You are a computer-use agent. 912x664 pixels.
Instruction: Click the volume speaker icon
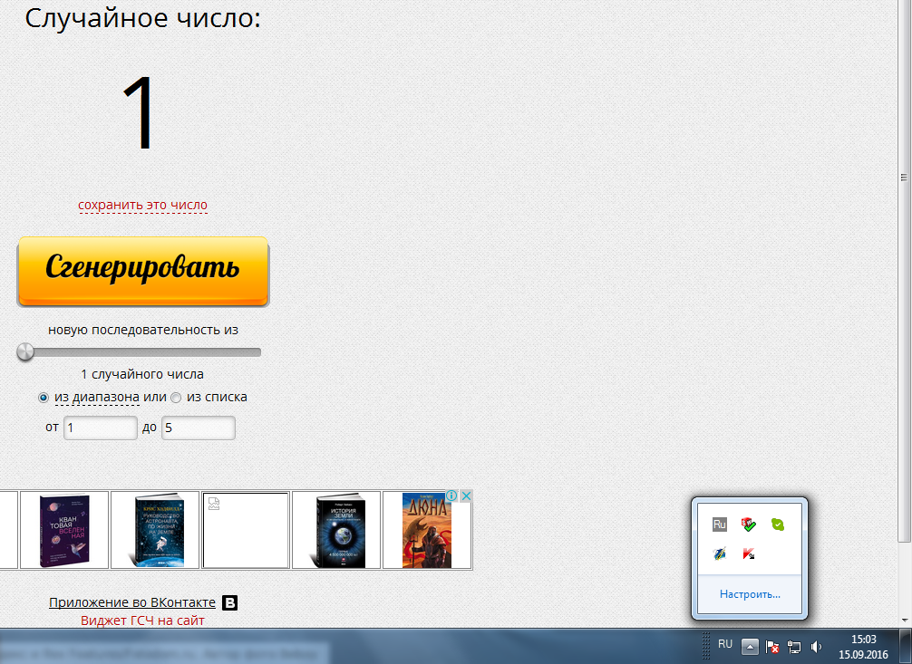(817, 647)
